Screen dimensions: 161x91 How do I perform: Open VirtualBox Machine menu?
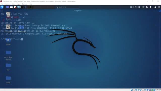click(x=8, y=4)
